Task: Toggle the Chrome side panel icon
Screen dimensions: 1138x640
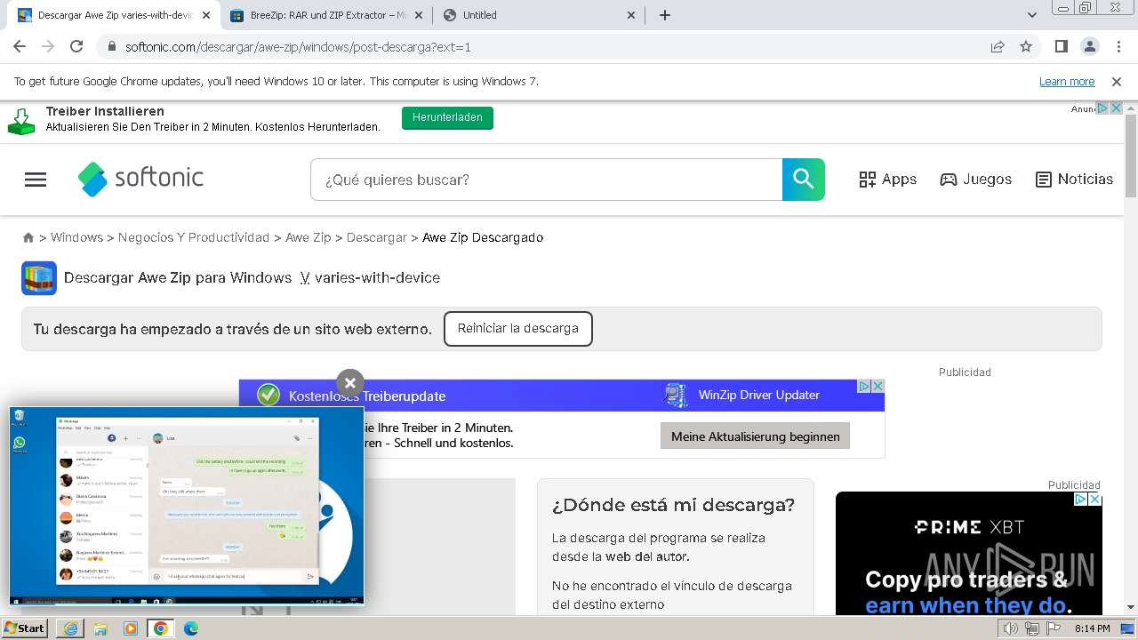Action: [x=1061, y=47]
